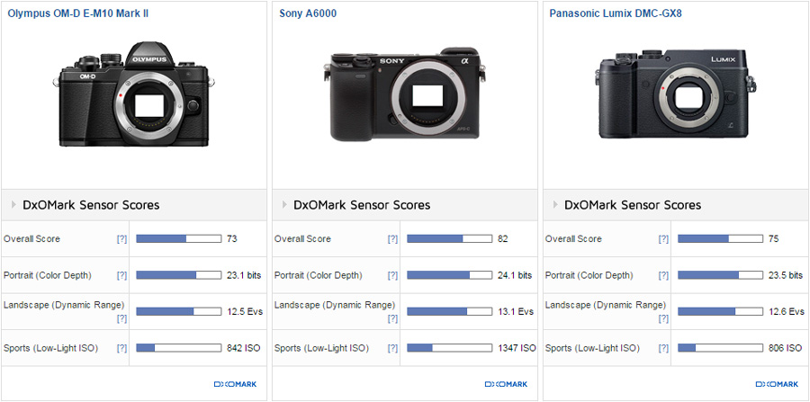Click the Panasonic GX8 camera image
810x402 pixels.
click(x=674, y=95)
